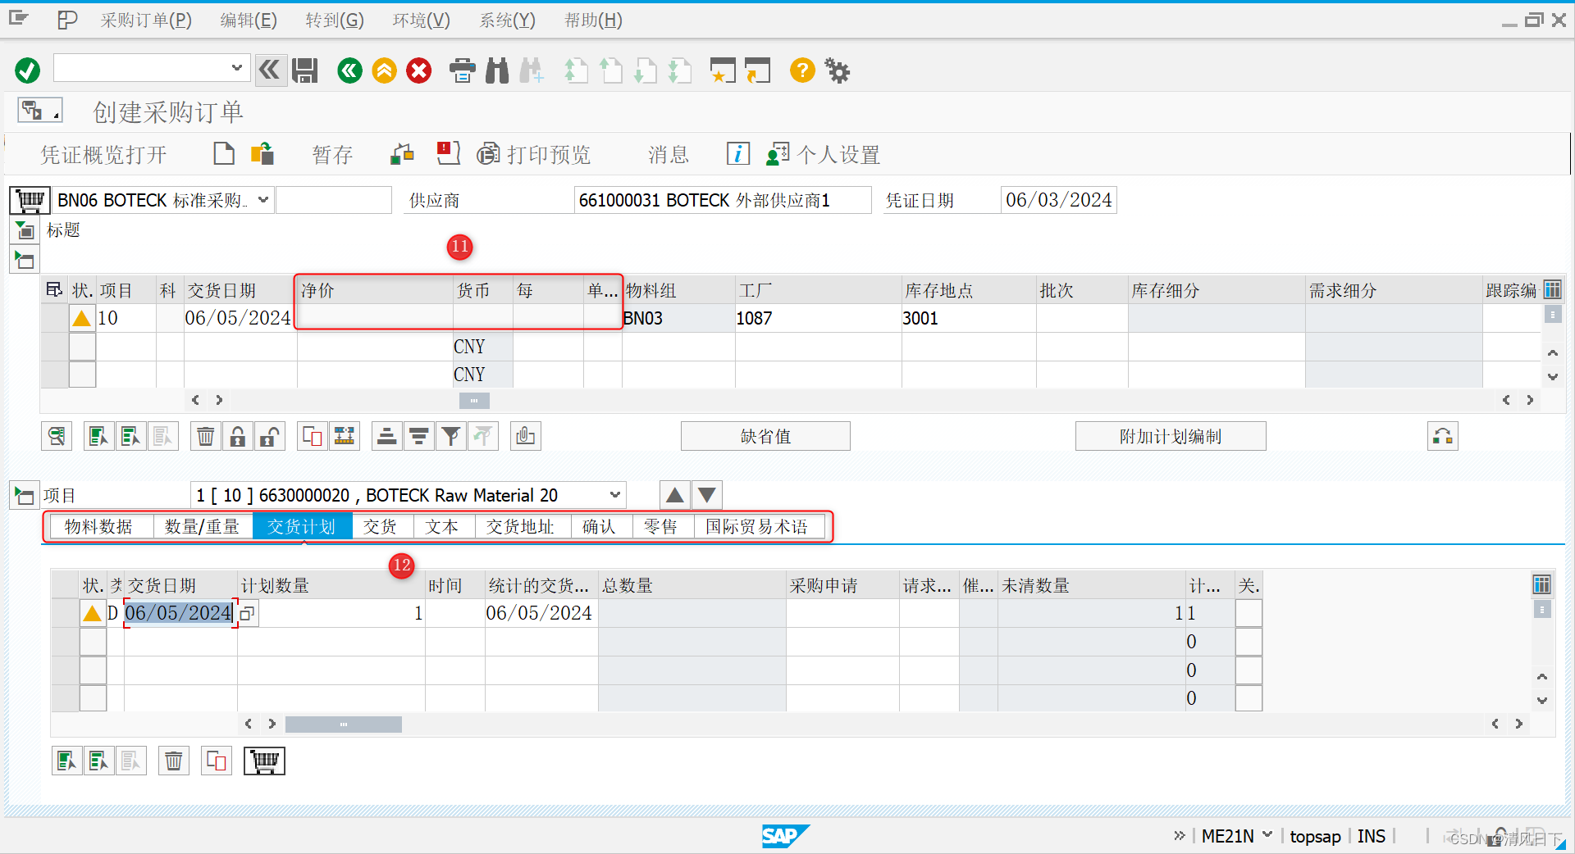Click the Sort descending icon
Viewport: 1575px width, 854px height.
tap(418, 436)
